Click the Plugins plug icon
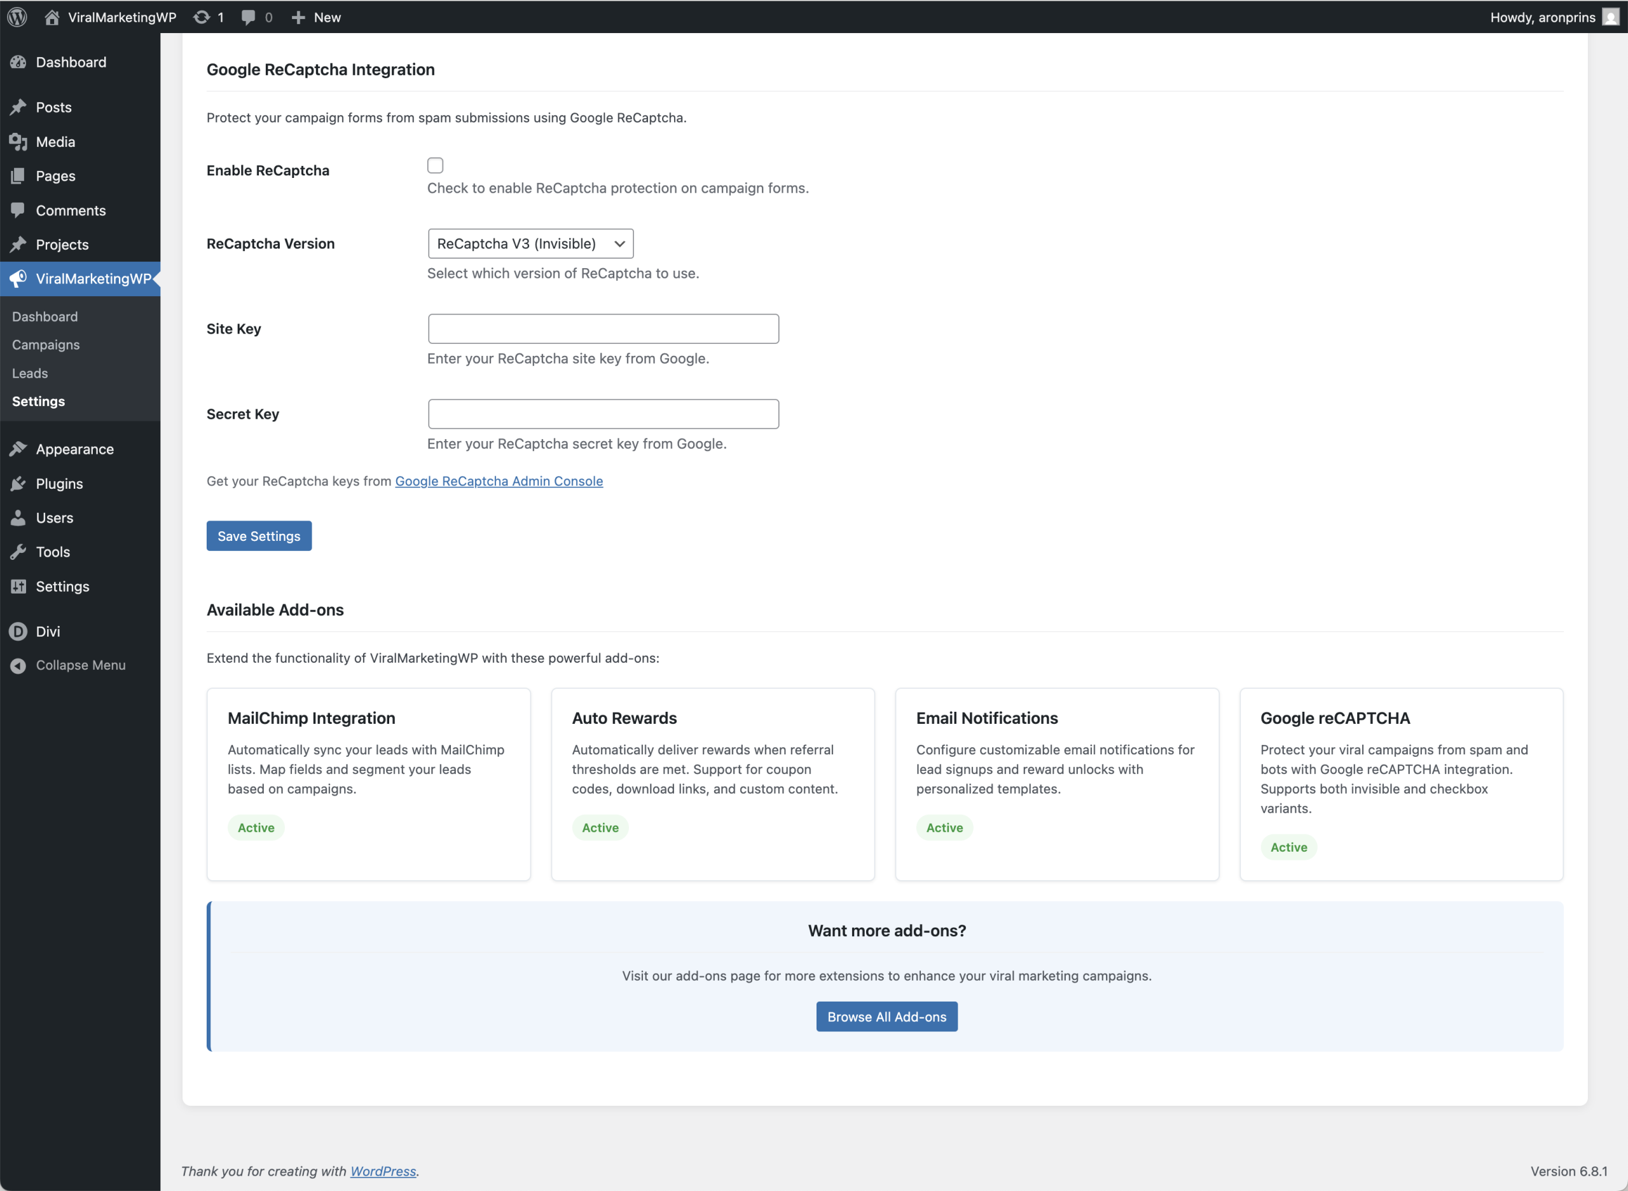The width and height of the screenshot is (1628, 1191). click(x=18, y=484)
